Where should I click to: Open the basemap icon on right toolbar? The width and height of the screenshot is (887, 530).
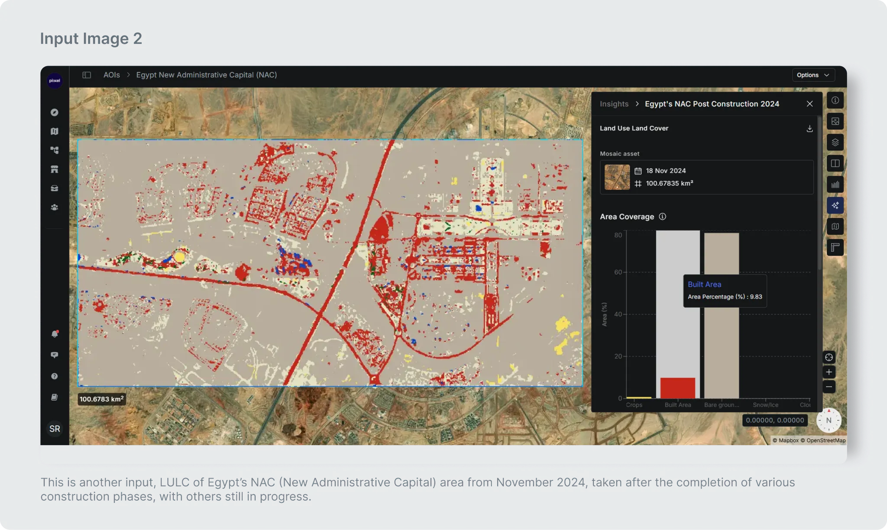[835, 226]
